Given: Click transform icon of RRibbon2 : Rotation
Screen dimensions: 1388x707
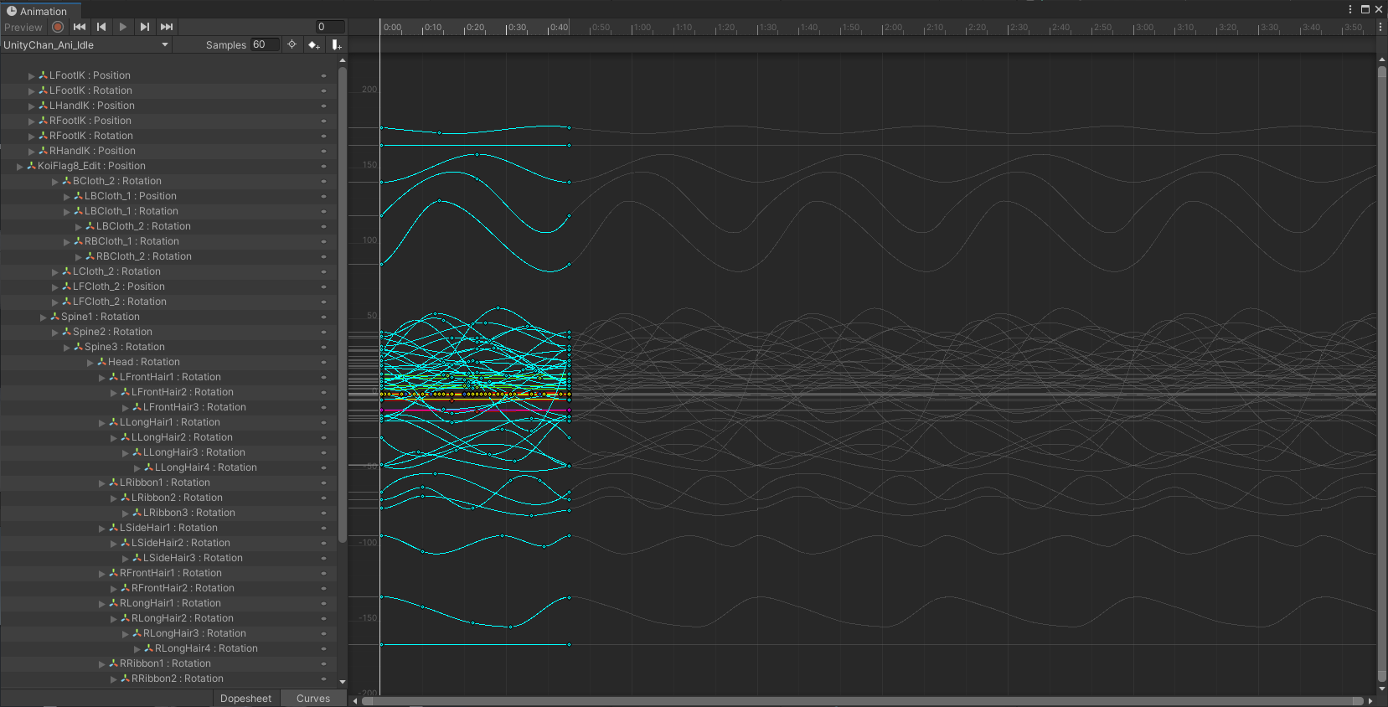Looking at the screenshot, I should coord(125,679).
